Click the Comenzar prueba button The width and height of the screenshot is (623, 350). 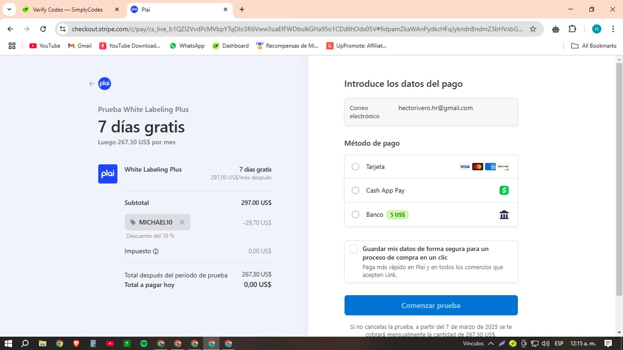tap(431, 305)
